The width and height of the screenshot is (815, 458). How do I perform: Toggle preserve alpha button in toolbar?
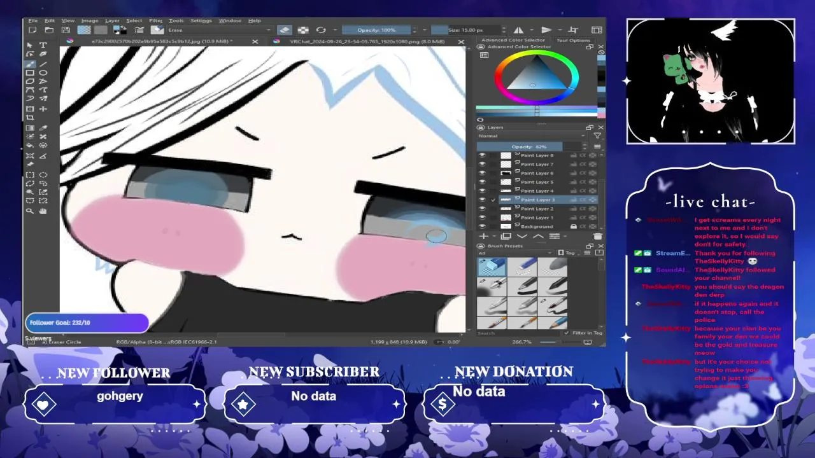pos(303,30)
